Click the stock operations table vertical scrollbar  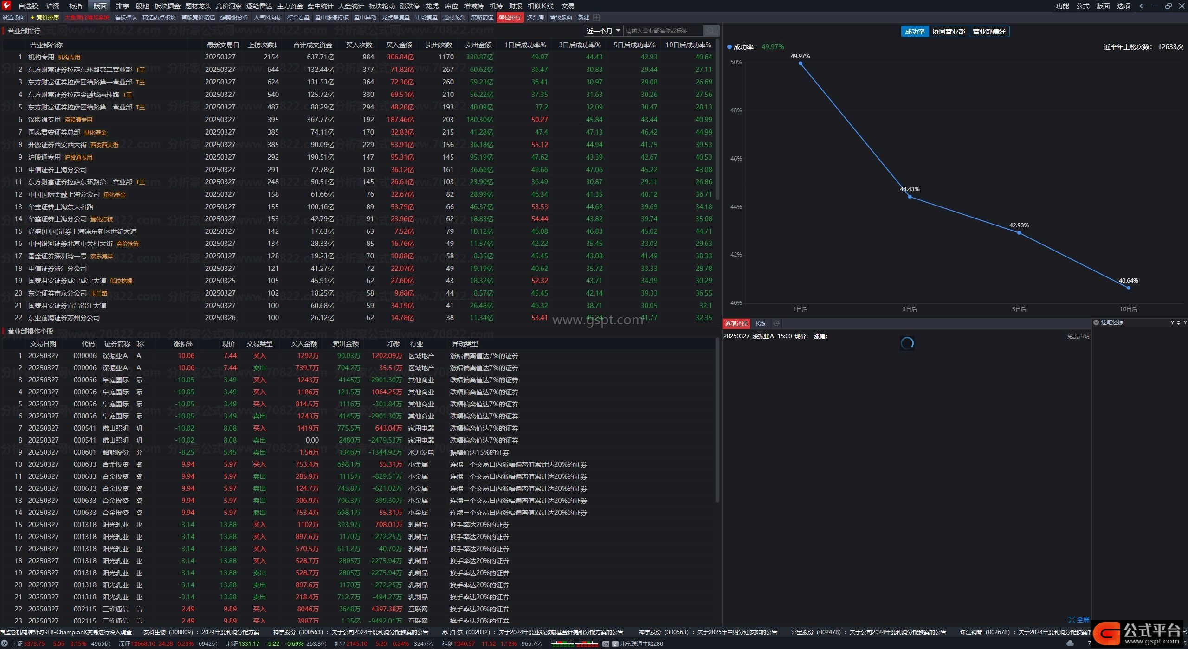pyautogui.click(x=717, y=420)
